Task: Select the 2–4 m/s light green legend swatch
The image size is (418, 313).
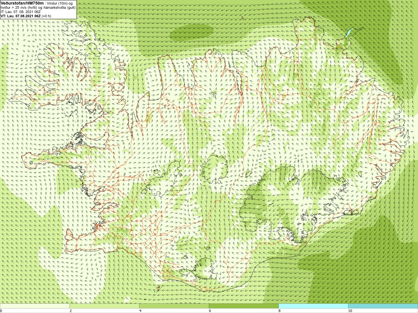Action: (x=104, y=306)
